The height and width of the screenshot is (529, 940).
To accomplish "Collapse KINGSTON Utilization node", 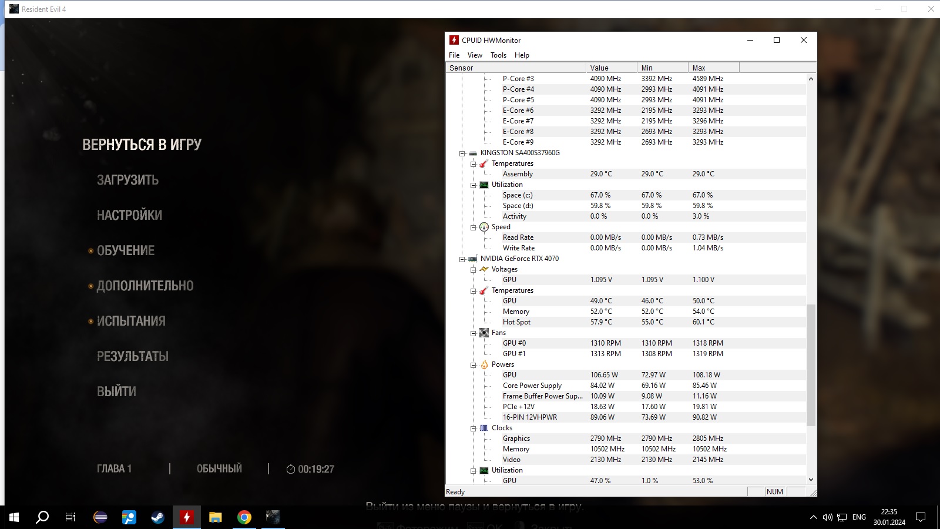I will click(x=473, y=185).
